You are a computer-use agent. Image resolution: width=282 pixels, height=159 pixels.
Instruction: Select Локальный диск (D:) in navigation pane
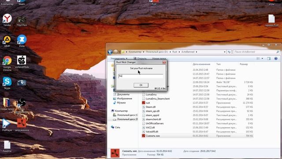click(126, 119)
